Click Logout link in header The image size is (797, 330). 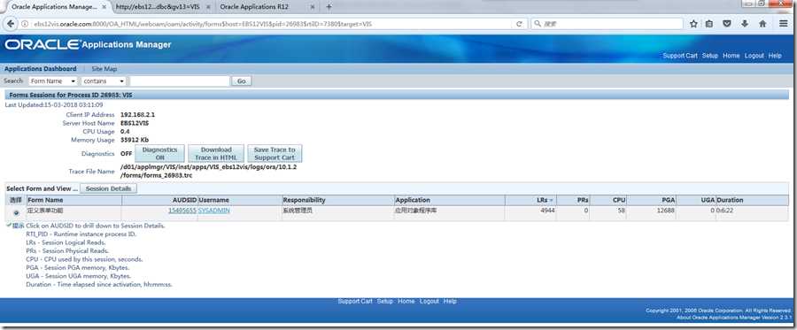pyautogui.click(x=754, y=56)
